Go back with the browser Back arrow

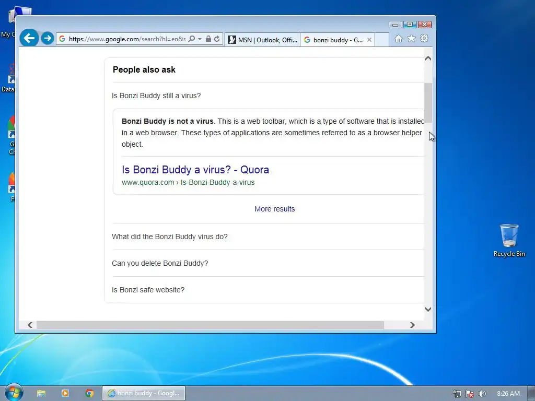tap(29, 38)
